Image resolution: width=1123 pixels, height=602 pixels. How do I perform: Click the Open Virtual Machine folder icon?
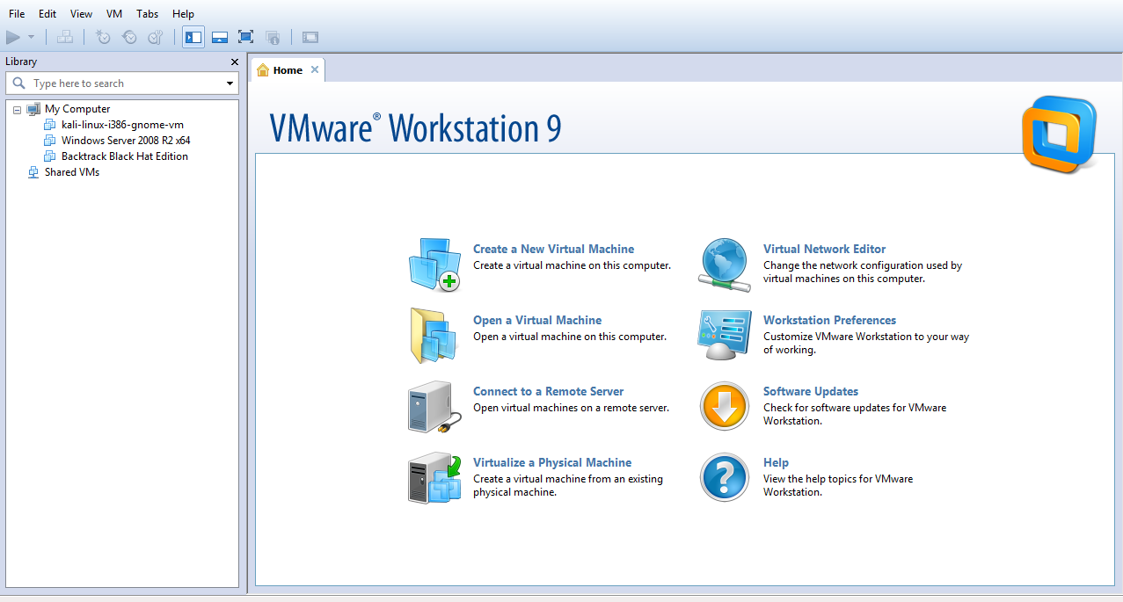(434, 336)
